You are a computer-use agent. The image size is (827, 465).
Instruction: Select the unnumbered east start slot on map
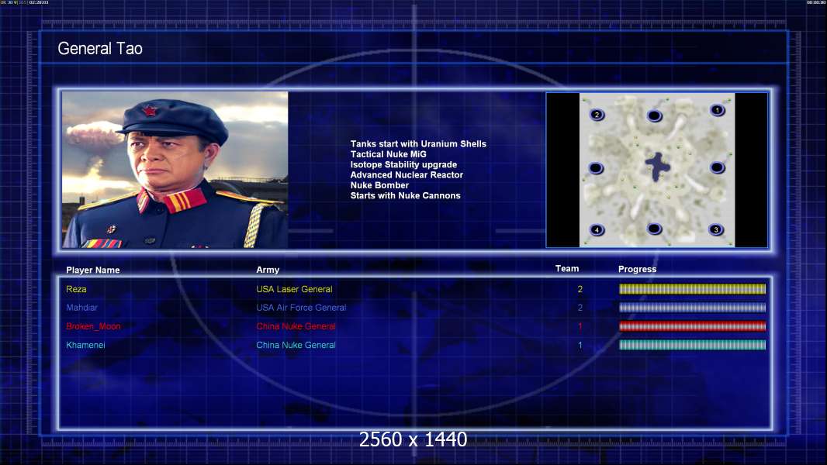[717, 168]
